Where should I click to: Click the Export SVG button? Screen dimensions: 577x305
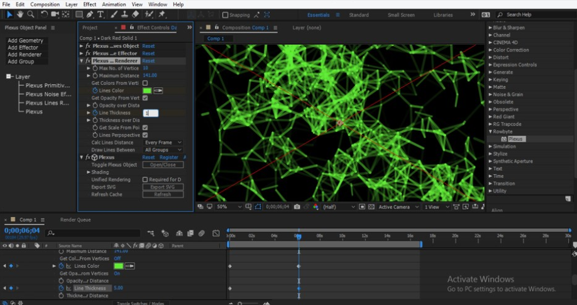click(x=163, y=187)
